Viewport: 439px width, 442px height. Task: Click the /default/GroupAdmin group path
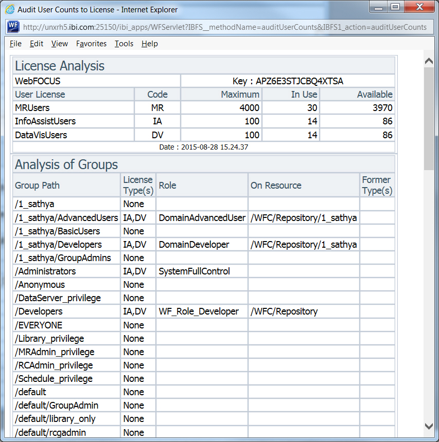pos(57,406)
